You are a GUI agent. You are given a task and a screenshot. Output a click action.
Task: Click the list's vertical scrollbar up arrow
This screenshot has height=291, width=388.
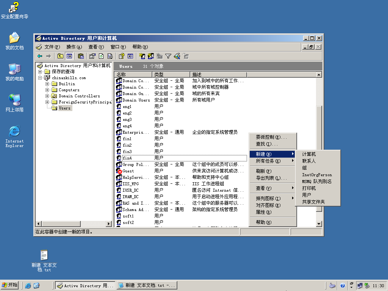pyautogui.click(x=319, y=75)
